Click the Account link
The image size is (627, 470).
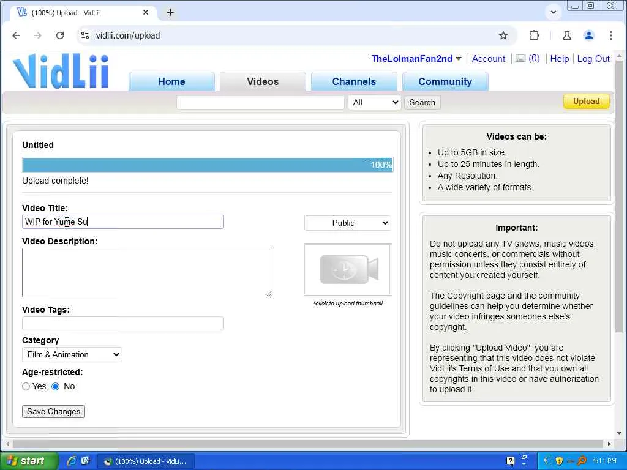[488, 59]
